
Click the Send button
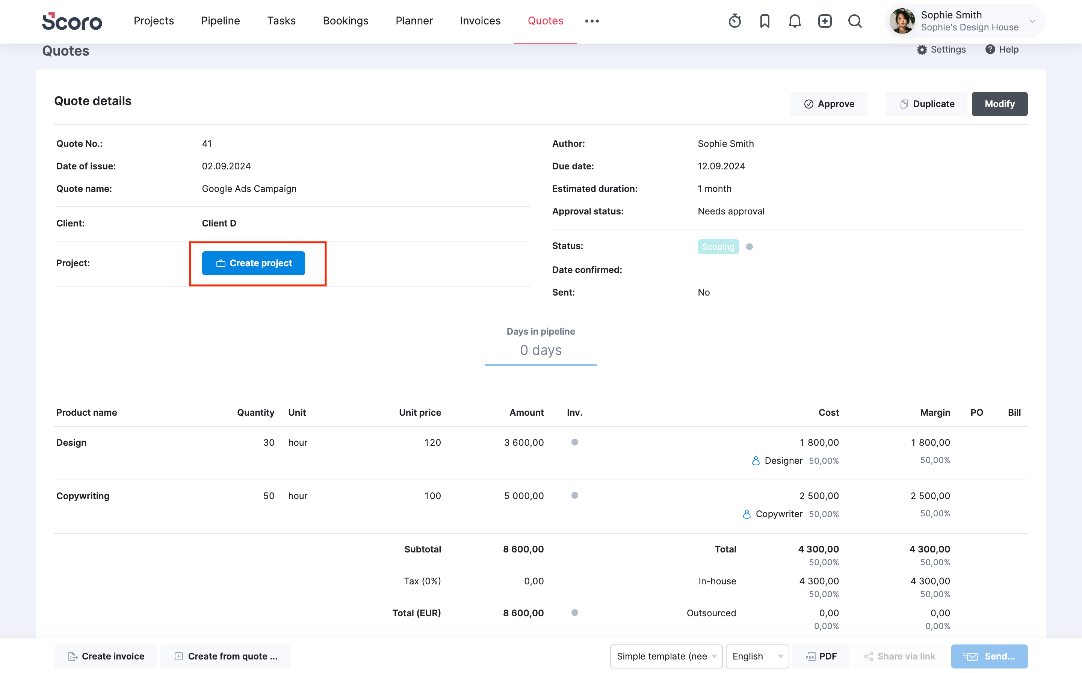pyautogui.click(x=989, y=656)
